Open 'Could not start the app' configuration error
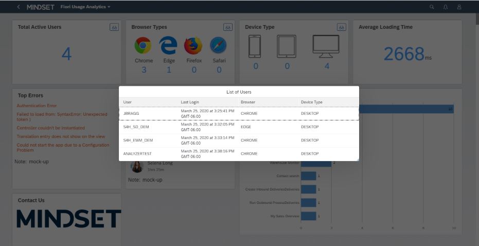 (63, 148)
